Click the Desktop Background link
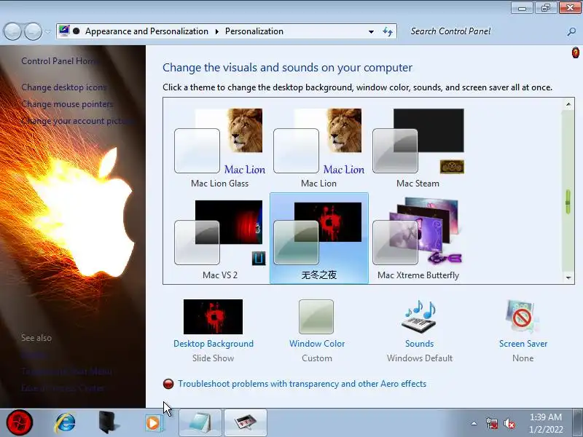Viewport: 583px width, 437px height. [x=214, y=344]
